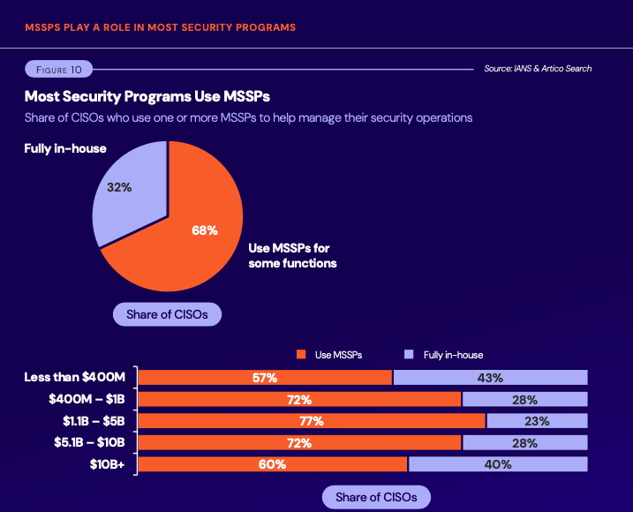Click the 57% bar for Less than $400M
633x512 pixels.
click(265, 378)
